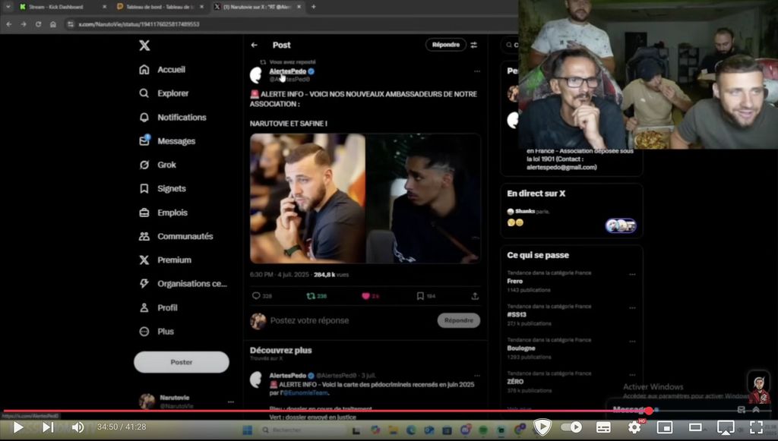Image resolution: width=778 pixels, height=441 pixels.
Task: Open the player settings gear
Action: [634, 427]
